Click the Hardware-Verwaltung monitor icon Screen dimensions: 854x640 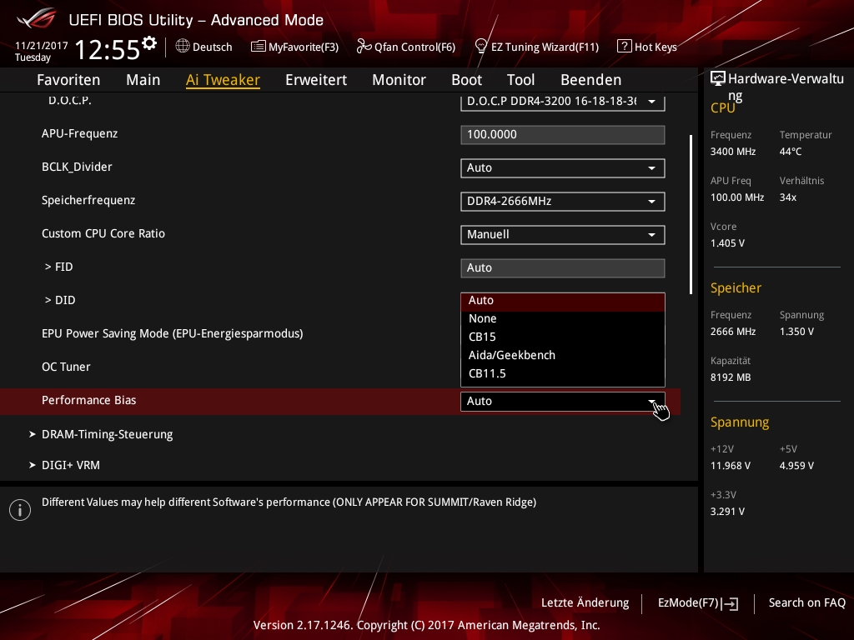tap(718, 79)
